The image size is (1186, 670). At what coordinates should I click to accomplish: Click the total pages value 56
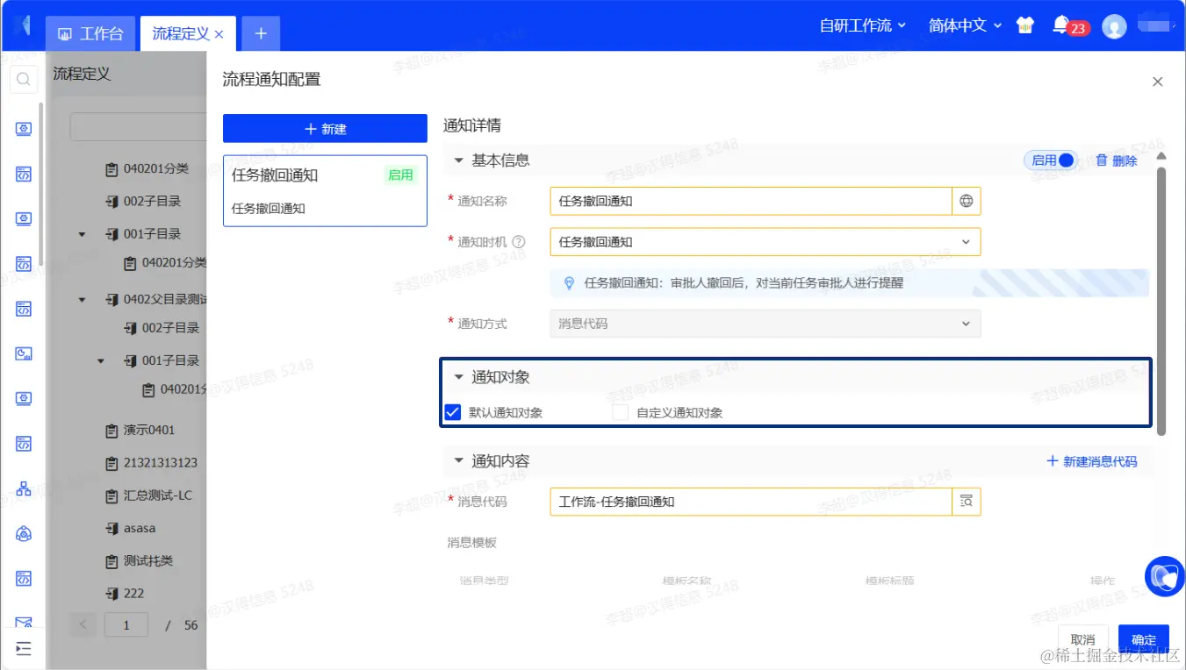190,625
